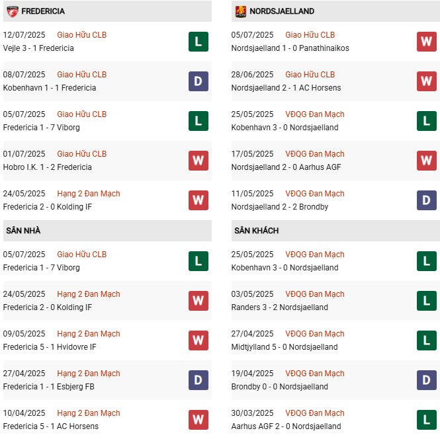This screenshot has width=440, height=439.
Task: Select the SÂN KHÁCH section header
Action: point(256,231)
